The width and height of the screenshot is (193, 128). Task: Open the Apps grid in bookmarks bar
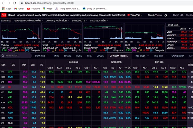[6, 8]
